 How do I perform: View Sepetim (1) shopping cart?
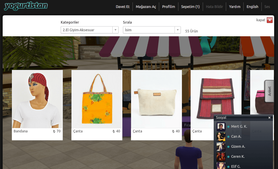click(190, 7)
